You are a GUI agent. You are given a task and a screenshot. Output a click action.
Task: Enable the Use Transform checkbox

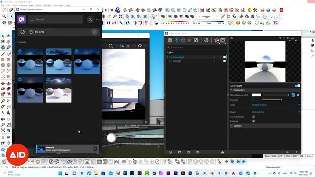[254, 117]
